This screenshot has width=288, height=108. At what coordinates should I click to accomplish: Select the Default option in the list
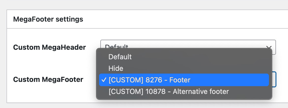tap(120, 57)
